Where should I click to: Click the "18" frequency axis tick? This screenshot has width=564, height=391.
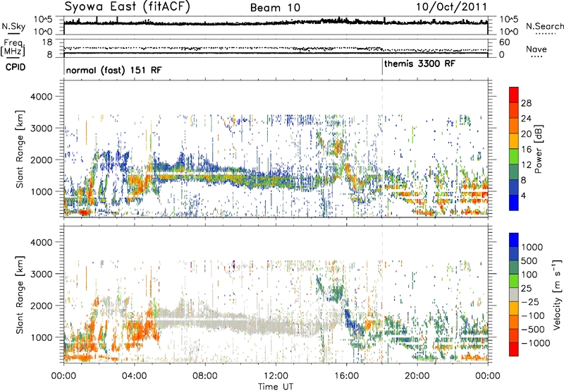click(47, 42)
